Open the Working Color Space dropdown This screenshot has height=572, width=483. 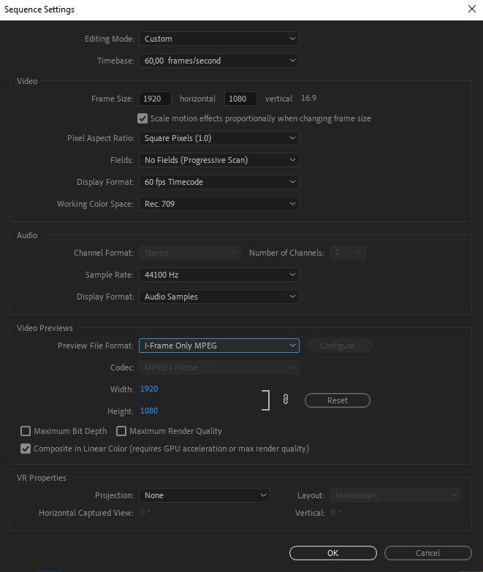(219, 204)
